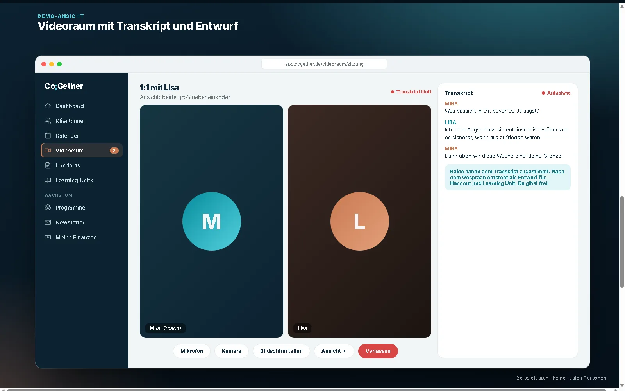The height and width of the screenshot is (391, 625).
Task: Go to Kalender in the sidebar
Action: pyautogui.click(x=82, y=136)
